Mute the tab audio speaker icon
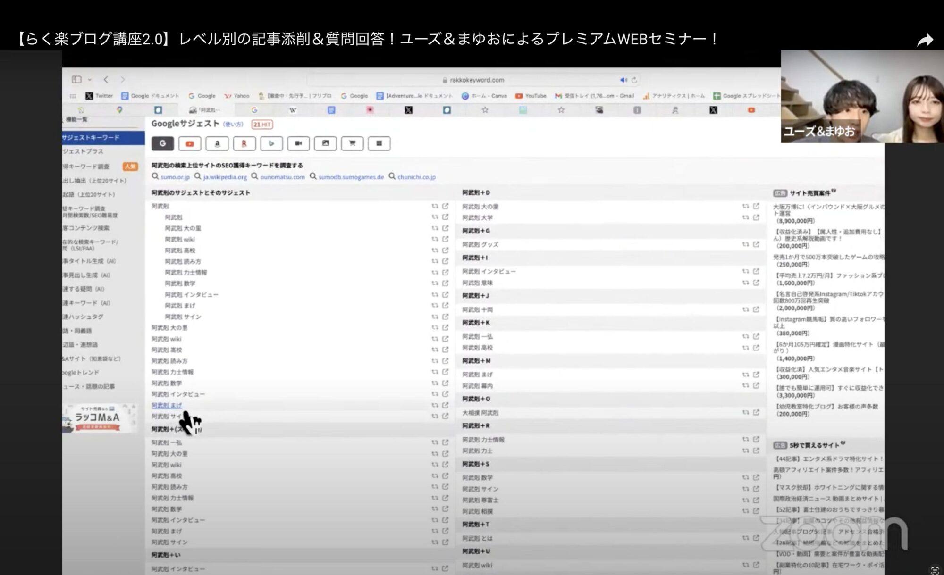 coord(623,80)
